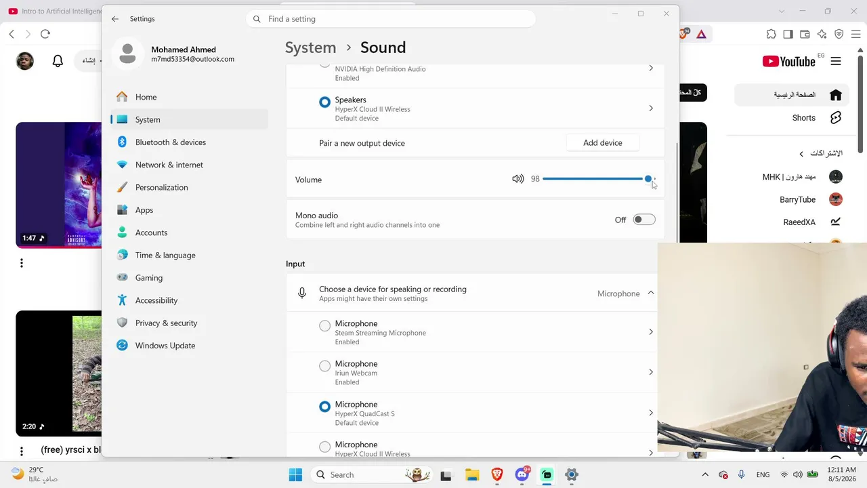867x488 pixels.
Task: Expand YouTube subscriptions section chevron
Action: [x=801, y=154]
